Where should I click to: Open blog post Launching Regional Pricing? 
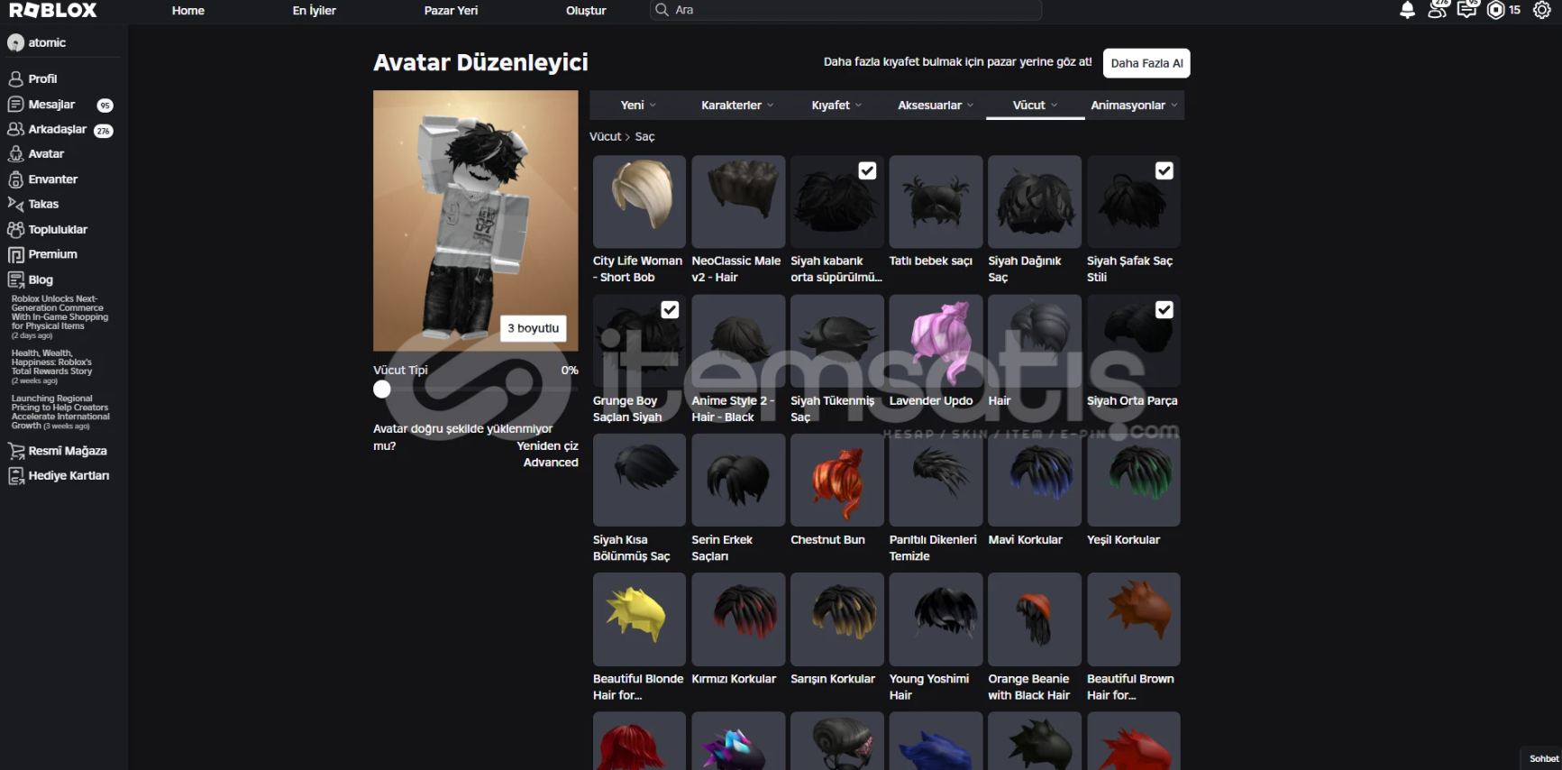(60, 412)
